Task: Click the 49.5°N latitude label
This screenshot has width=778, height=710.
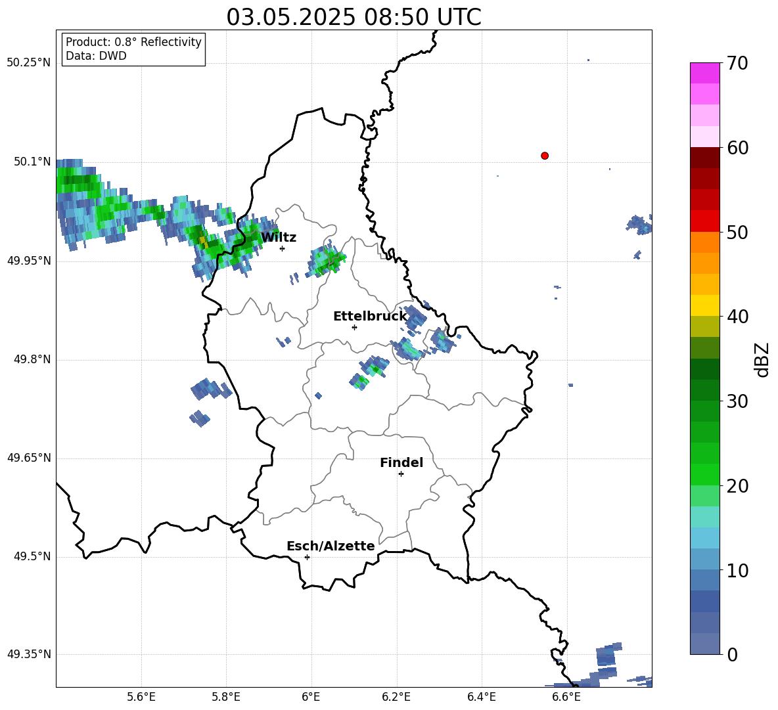Action: (x=32, y=556)
